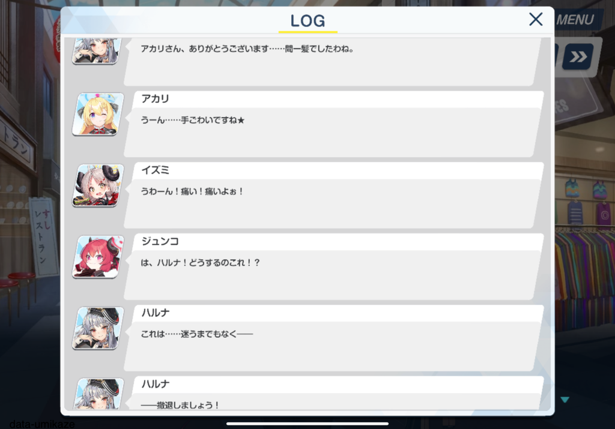Tap the アカリ name header
Screen dimensions: 615x429
(x=156, y=99)
